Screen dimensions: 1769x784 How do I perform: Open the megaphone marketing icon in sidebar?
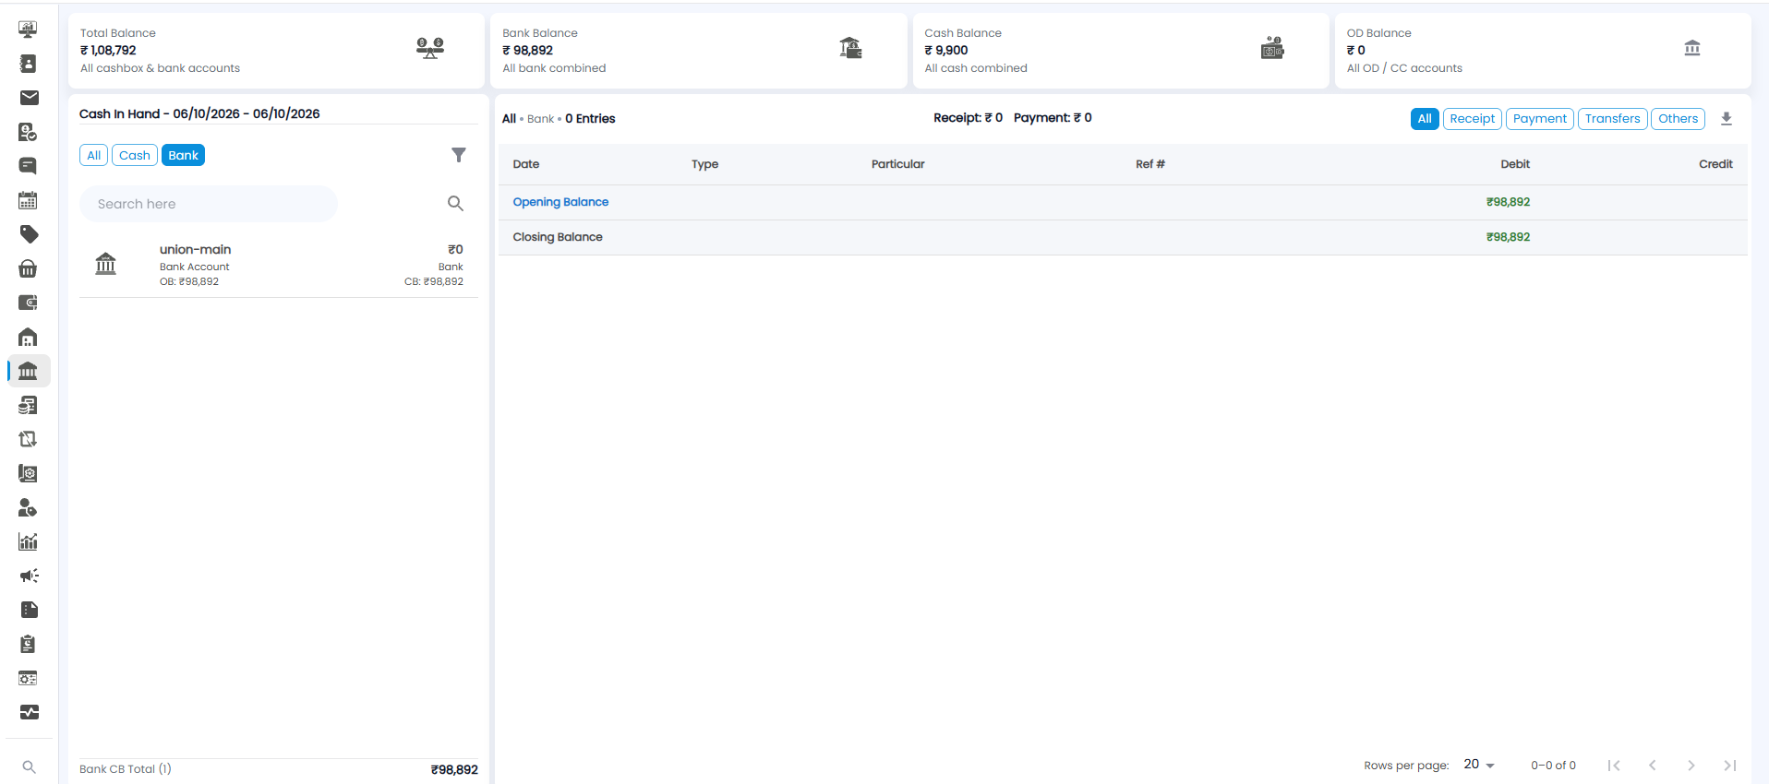pos(29,576)
